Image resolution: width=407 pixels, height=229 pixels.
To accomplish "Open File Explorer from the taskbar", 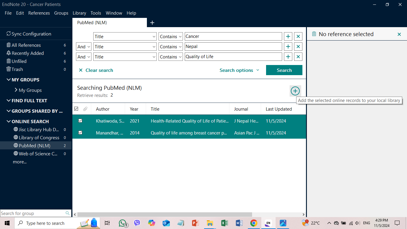I will (x=210, y=223).
